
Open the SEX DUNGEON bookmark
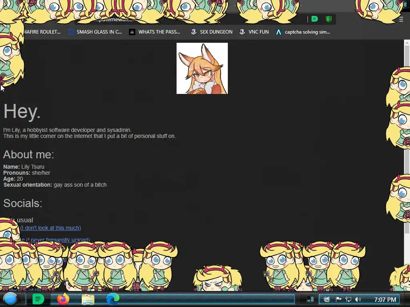click(x=211, y=32)
